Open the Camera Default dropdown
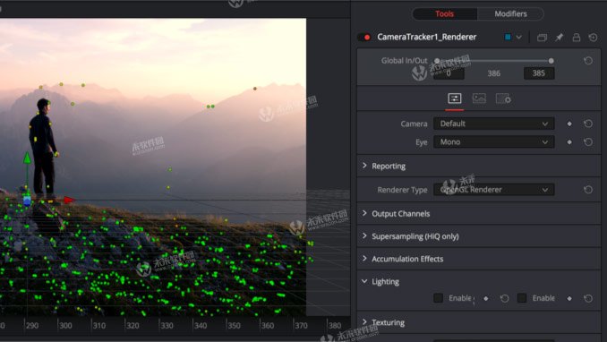The height and width of the screenshot is (342, 607). click(493, 124)
